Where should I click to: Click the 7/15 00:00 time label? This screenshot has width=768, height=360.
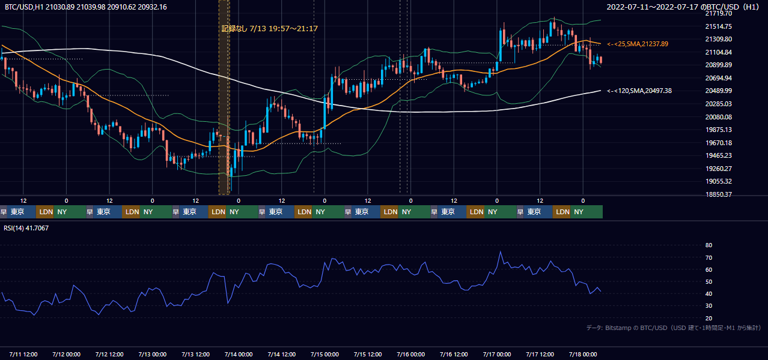[x=325, y=354]
